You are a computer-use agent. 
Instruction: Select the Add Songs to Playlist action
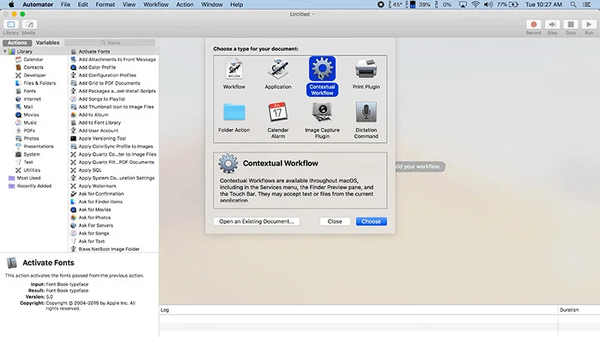102,99
